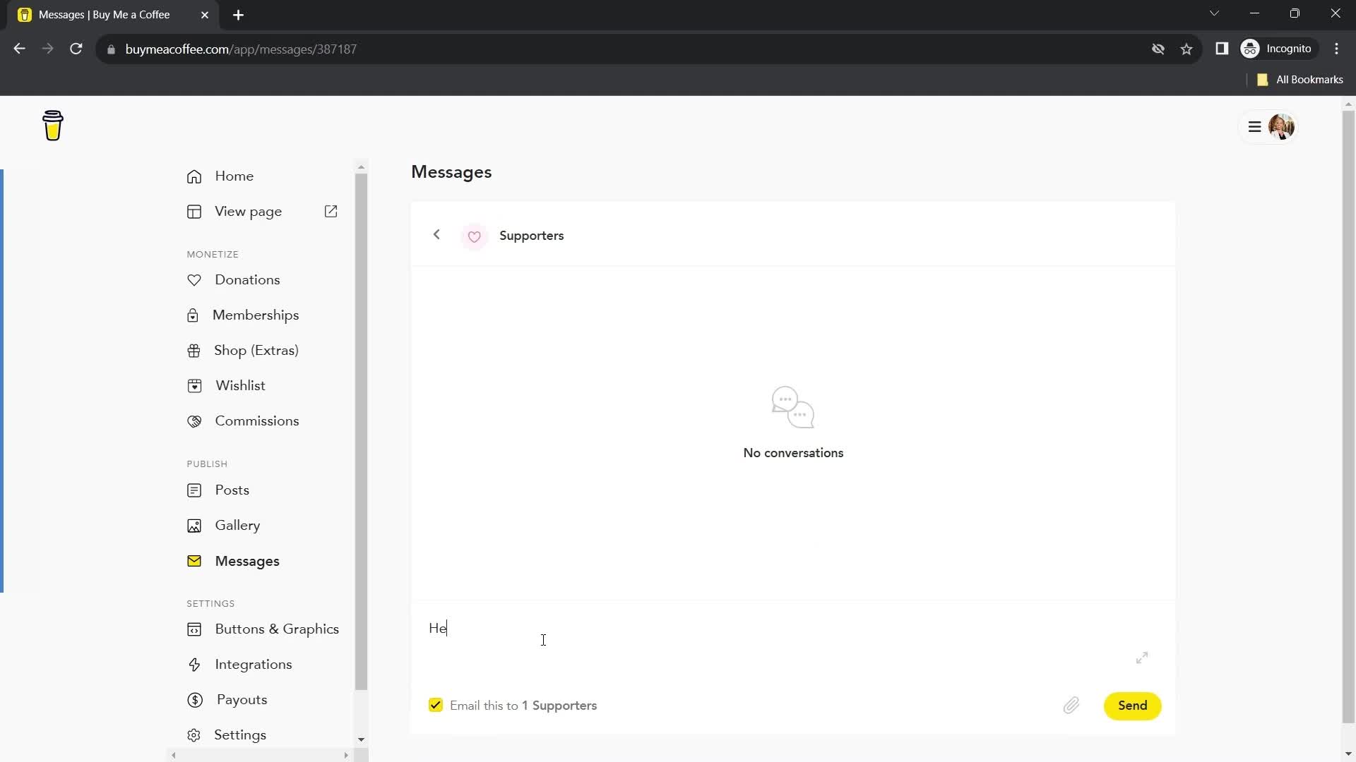Click the Gallery image icon
Image resolution: width=1356 pixels, height=762 pixels.
[194, 525]
